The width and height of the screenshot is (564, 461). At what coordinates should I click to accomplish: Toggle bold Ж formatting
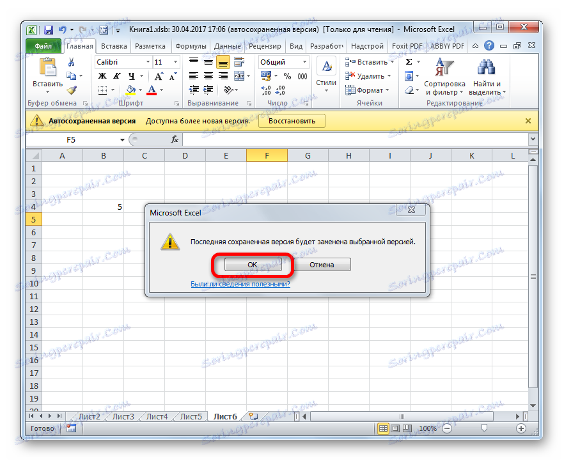coord(102,76)
